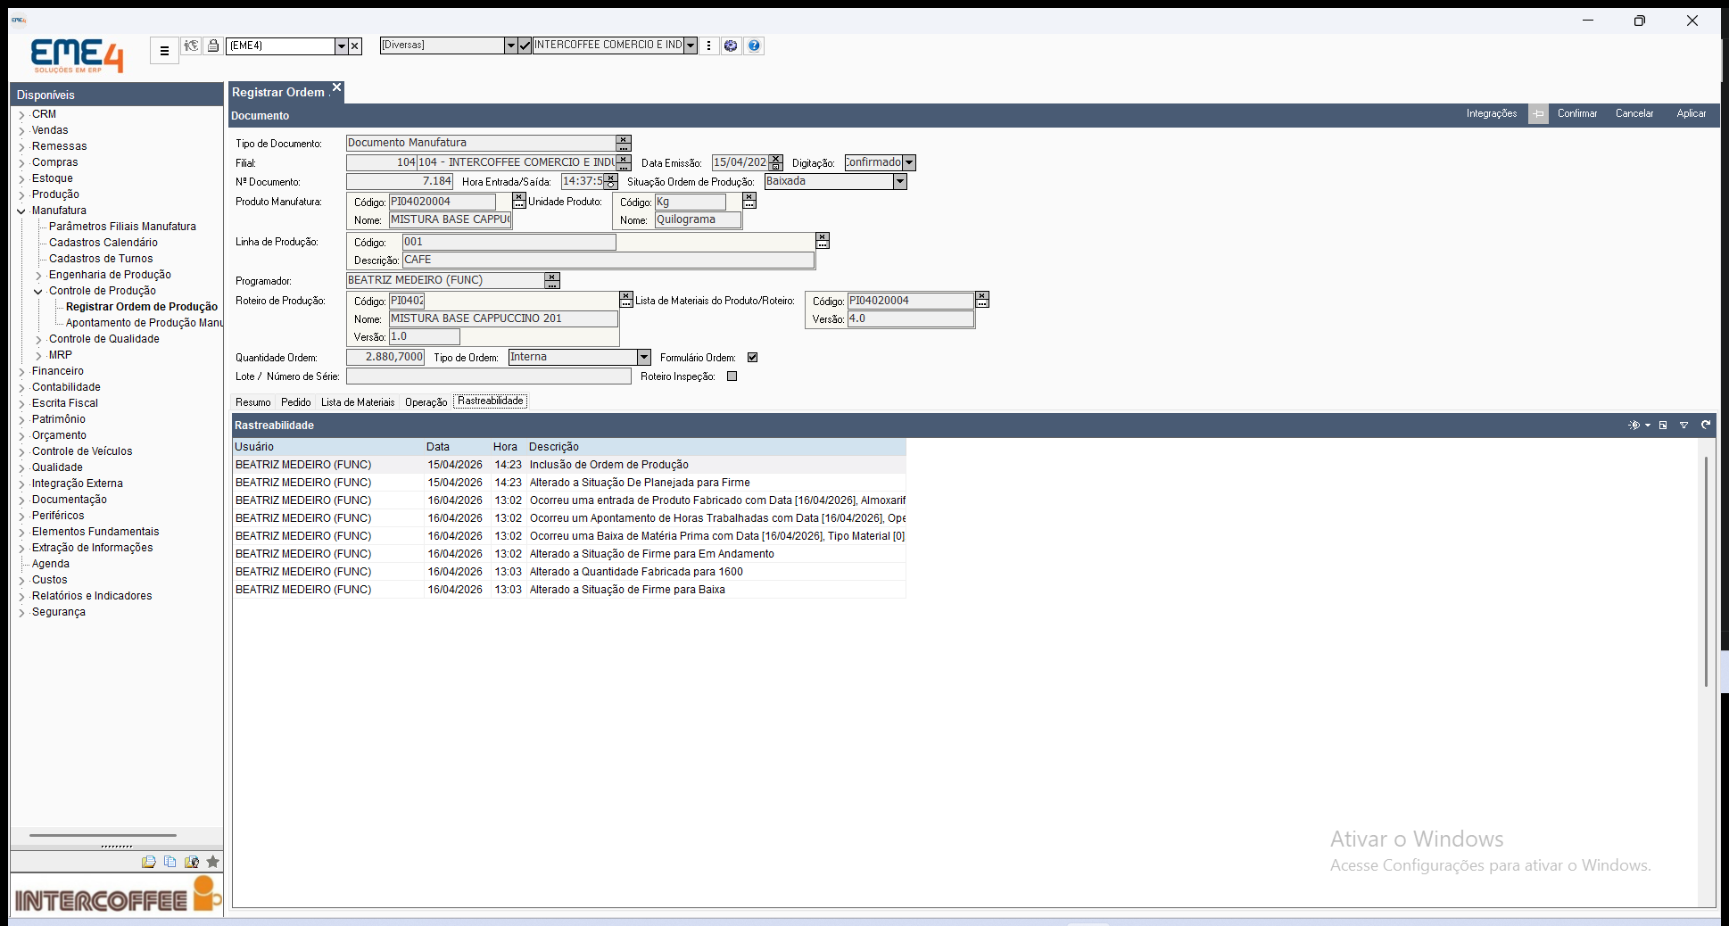Click the filter funnel icon in Rastreabilidade header
This screenshot has width=1729, height=926.
[x=1684, y=426]
